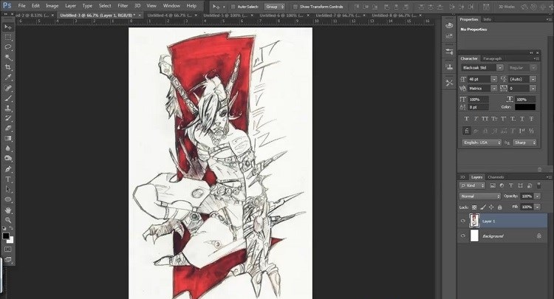
Task: Open the Auto-Select Group dropdown
Action: tap(275, 7)
